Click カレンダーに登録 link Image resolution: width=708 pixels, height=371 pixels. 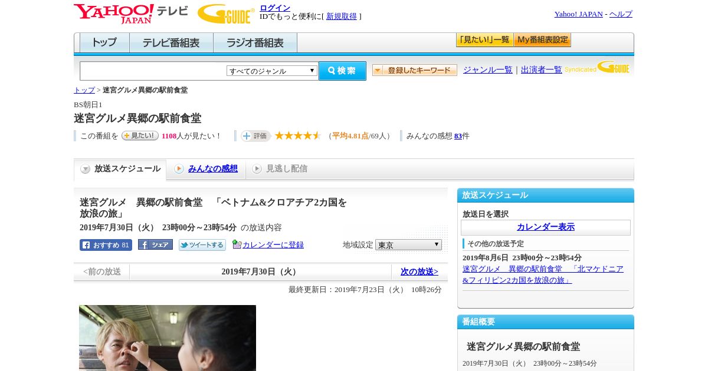tap(273, 244)
